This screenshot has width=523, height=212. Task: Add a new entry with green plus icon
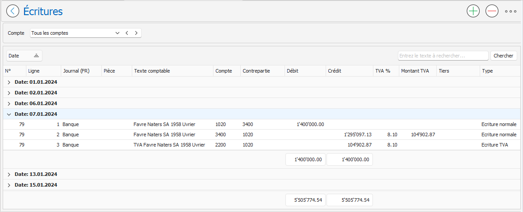click(x=473, y=11)
